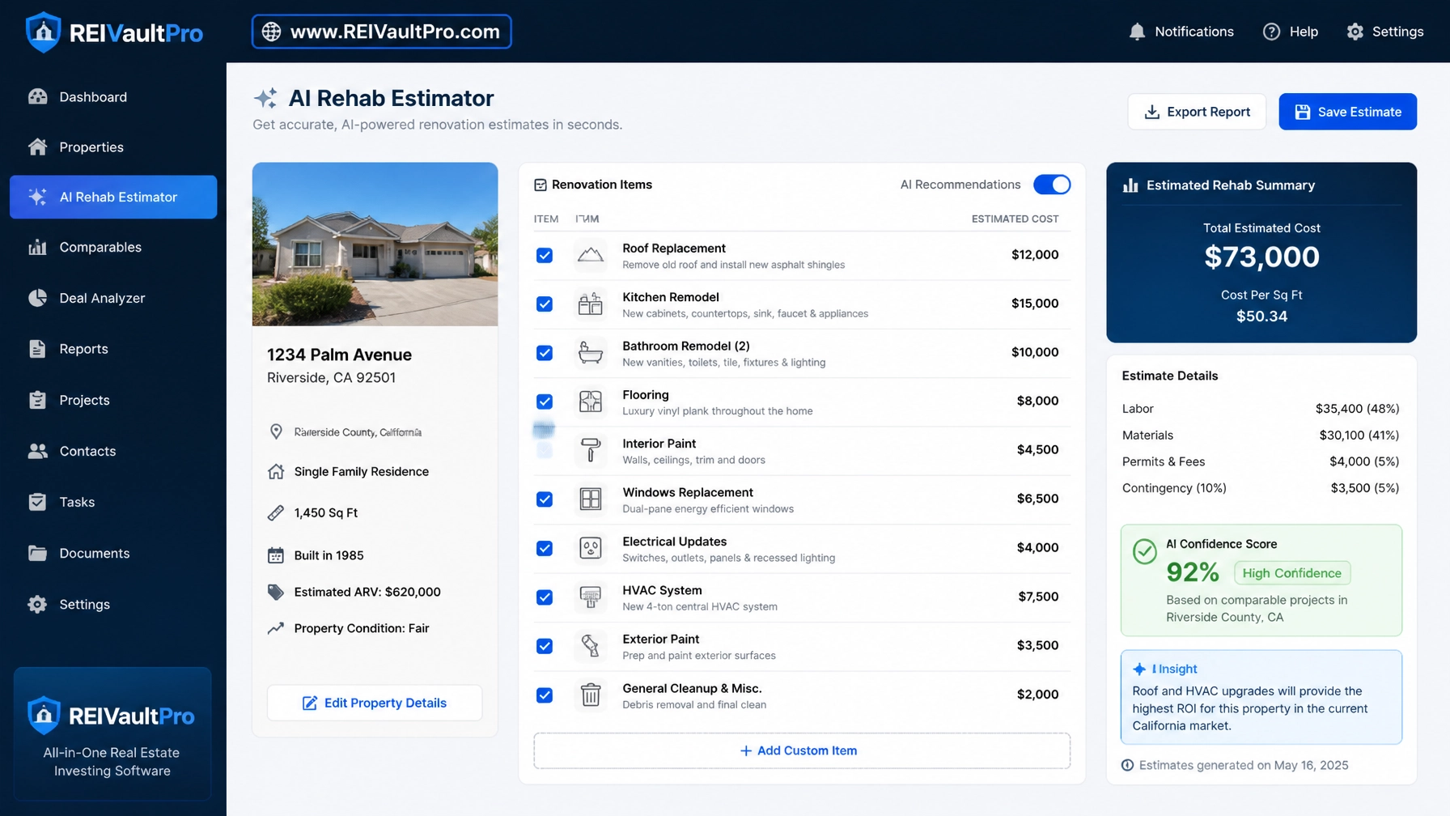Go to Comparables in the sidebar
The width and height of the screenshot is (1450, 816).
[x=113, y=248]
